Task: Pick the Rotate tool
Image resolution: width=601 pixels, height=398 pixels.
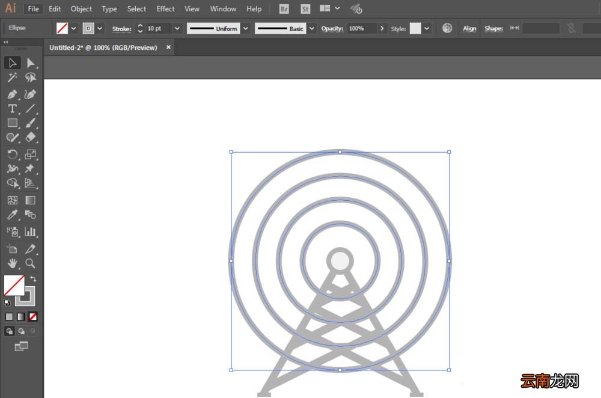Action: [12, 154]
